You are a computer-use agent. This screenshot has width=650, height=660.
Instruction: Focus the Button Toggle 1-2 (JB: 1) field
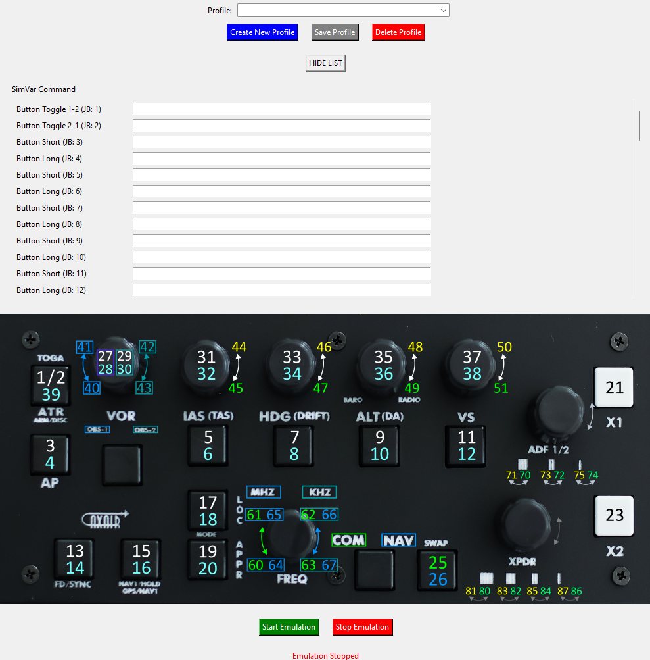[x=282, y=109]
